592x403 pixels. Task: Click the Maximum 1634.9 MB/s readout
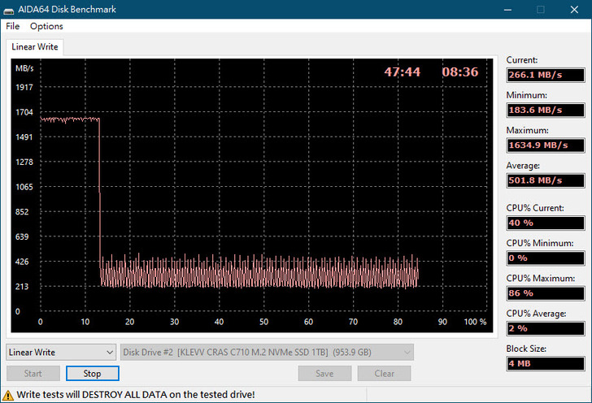tap(546, 145)
